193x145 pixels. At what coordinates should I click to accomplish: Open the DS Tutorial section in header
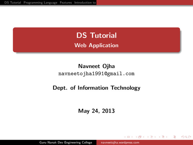13,2
